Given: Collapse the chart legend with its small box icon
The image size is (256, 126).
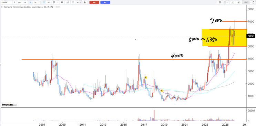Looking at the screenshot, I should coord(2,7).
